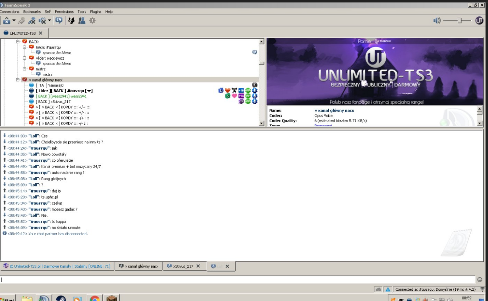Close the xStivus_217 chat tab

coord(198,266)
